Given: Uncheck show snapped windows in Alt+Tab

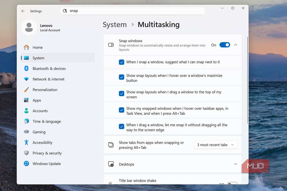Looking at the screenshot, I should click(x=121, y=110).
